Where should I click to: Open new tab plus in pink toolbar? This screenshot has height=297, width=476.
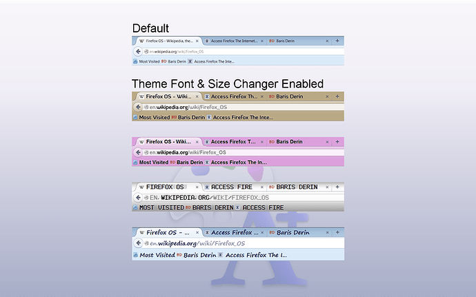(x=337, y=142)
